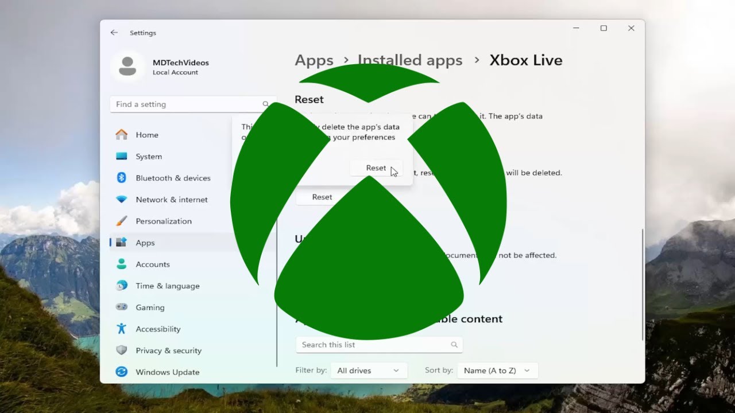Click the Privacy & security shield icon
This screenshot has height=413, width=735.
tap(122, 350)
